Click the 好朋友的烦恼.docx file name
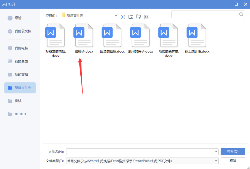This screenshot has height=169, width=250. [56, 54]
